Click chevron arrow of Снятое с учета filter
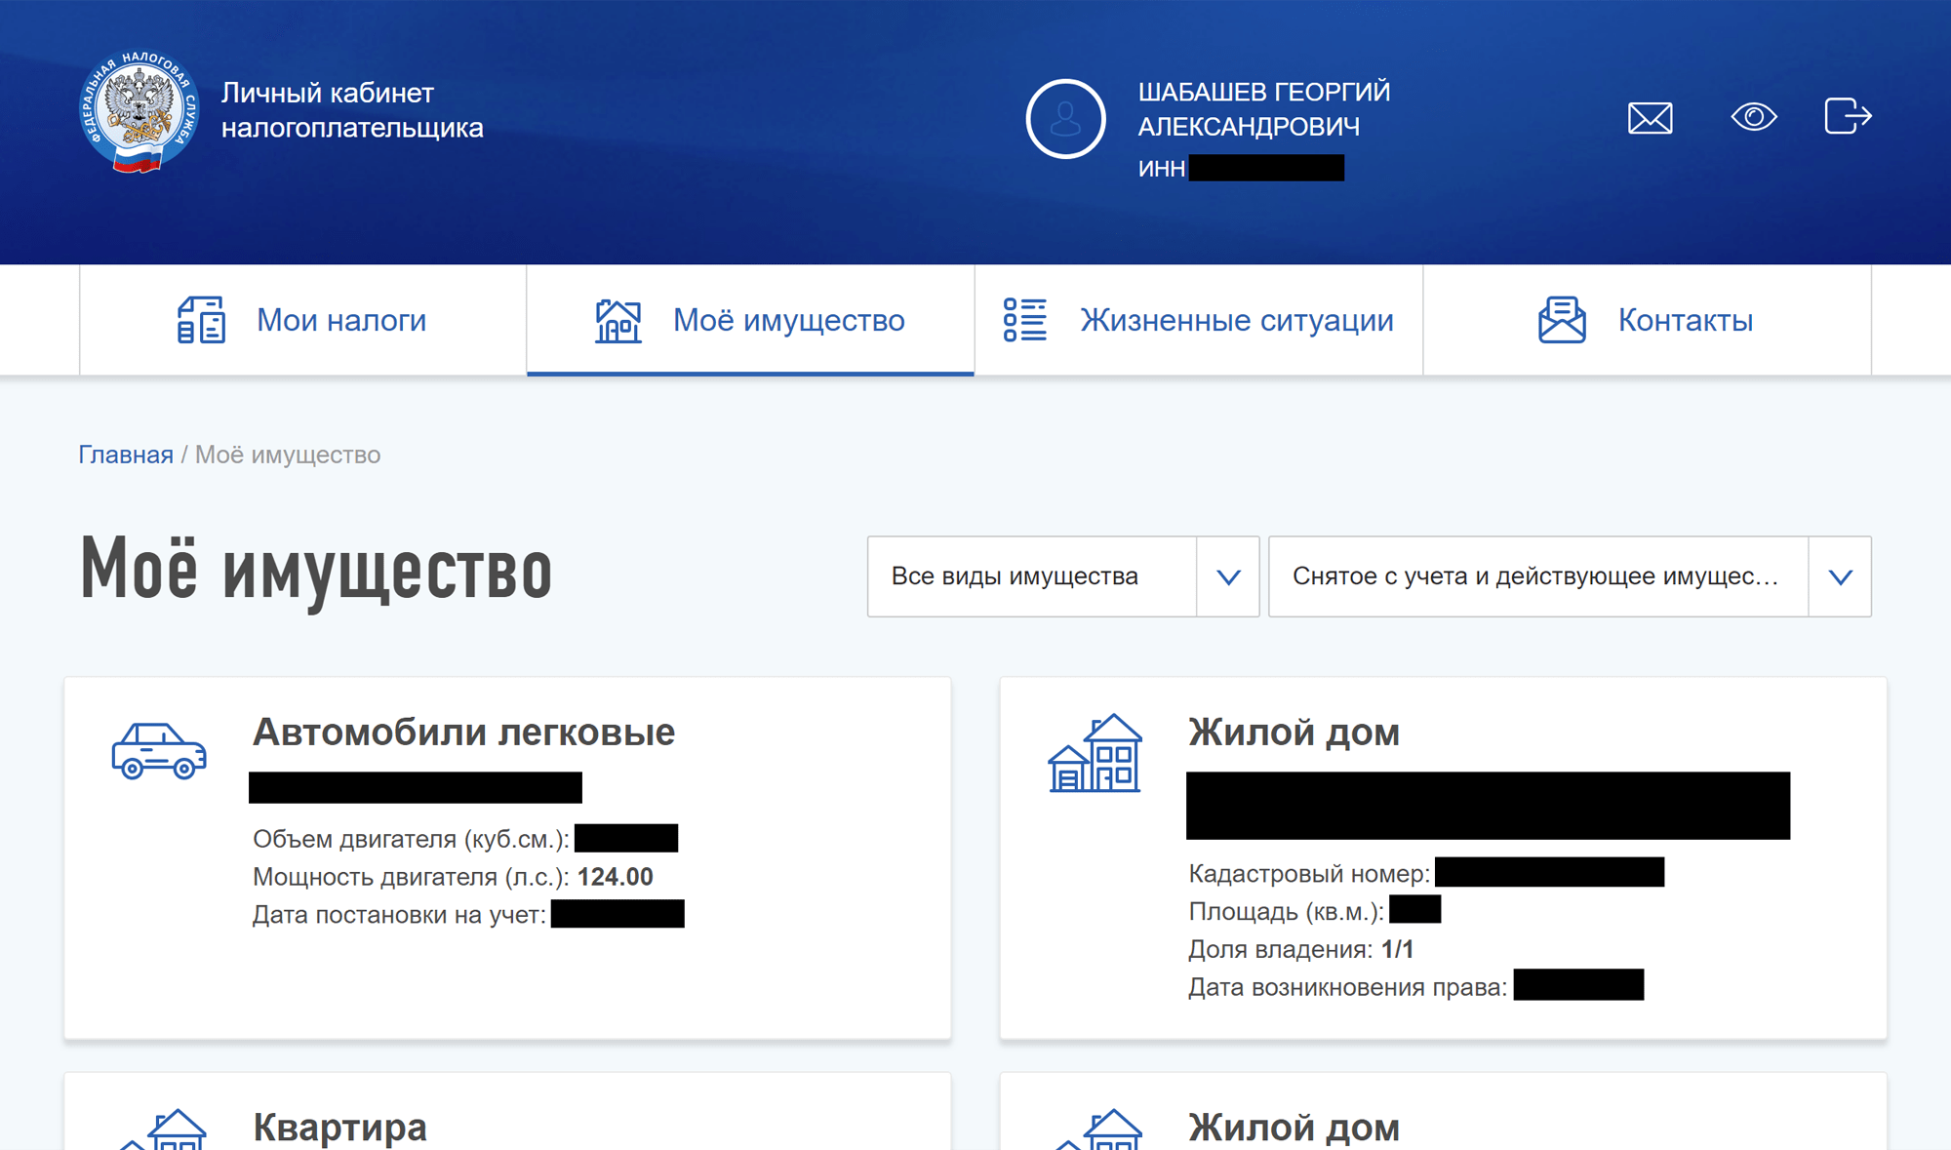This screenshot has height=1150, width=1951. [1840, 577]
